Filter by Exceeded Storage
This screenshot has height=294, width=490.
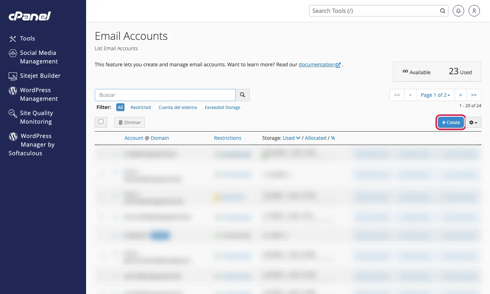[x=222, y=107]
